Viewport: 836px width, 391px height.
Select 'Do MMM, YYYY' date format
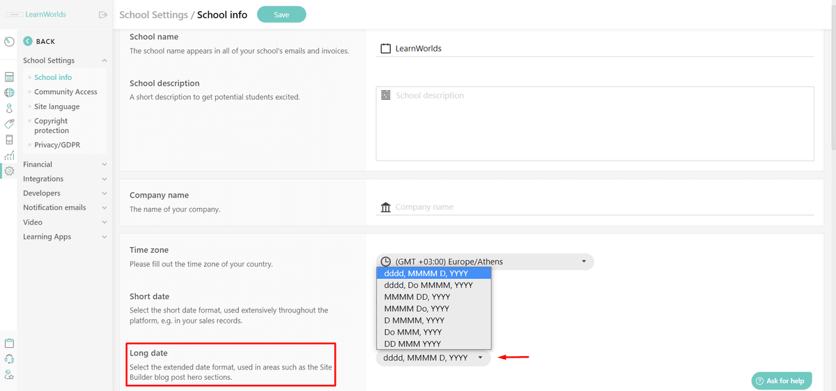pos(434,332)
